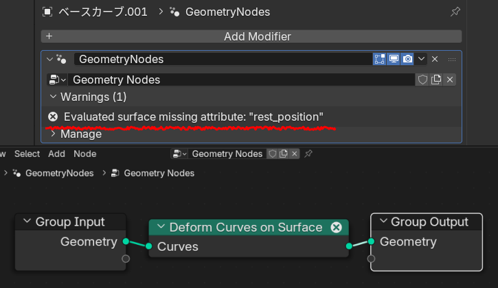Image resolution: width=498 pixels, height=288 pixels.
Task: Toggle fake user shield in modifier
Action: point(423,80)
